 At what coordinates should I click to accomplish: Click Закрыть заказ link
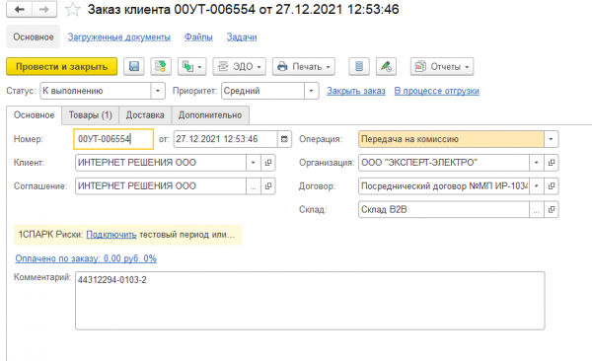tap(356, 91)
